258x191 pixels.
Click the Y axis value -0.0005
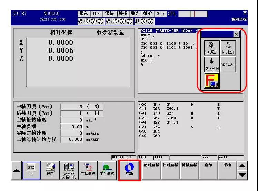(x=59, y=51)
